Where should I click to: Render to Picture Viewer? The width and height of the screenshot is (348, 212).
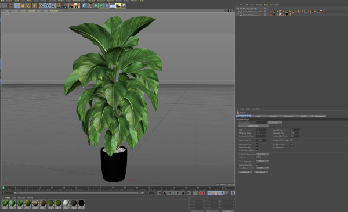click(71, 6)
